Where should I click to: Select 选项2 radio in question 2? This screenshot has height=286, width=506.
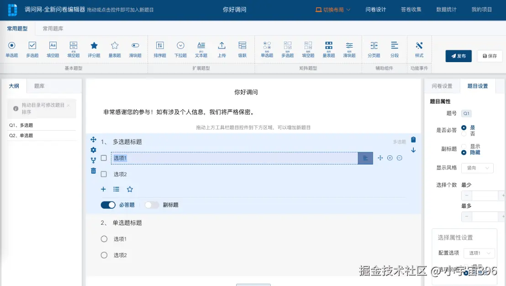(104, 255)
